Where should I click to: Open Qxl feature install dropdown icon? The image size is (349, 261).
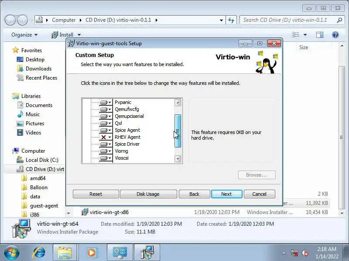[106, 123]
